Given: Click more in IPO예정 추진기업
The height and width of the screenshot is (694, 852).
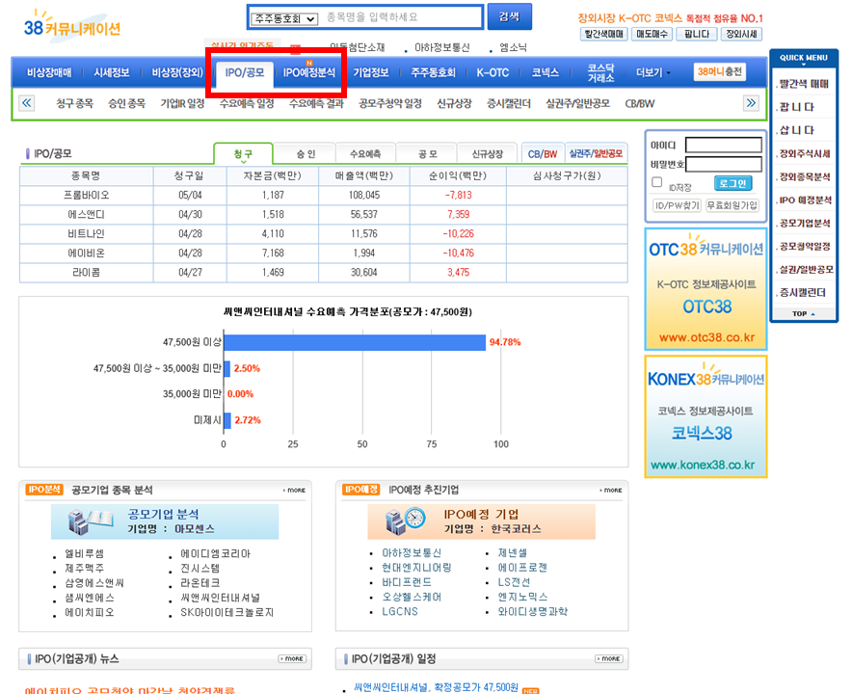Looking at the screenshot, I should click(612, 491).
